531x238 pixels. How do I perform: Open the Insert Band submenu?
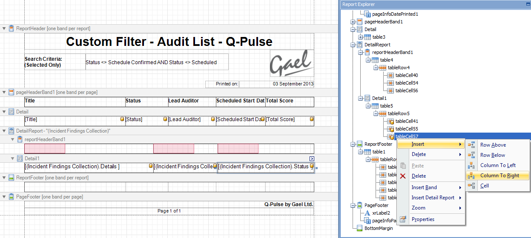tap(431, 187)
